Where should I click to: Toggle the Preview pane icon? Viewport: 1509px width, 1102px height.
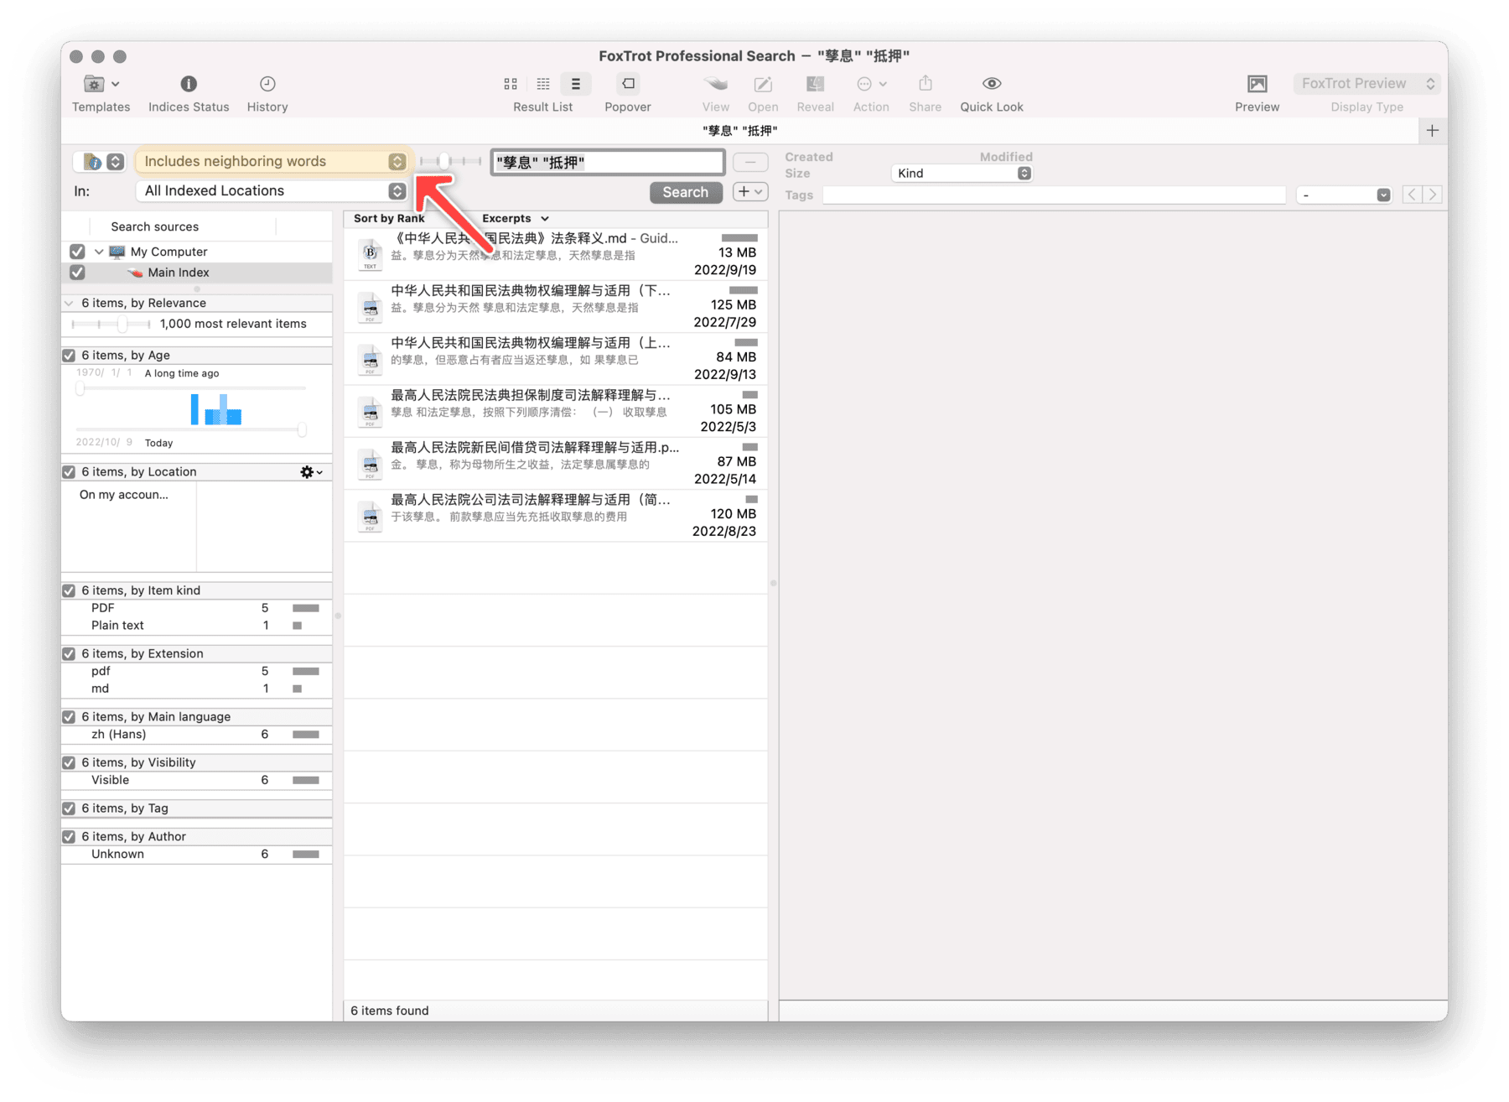[1257, 84]
